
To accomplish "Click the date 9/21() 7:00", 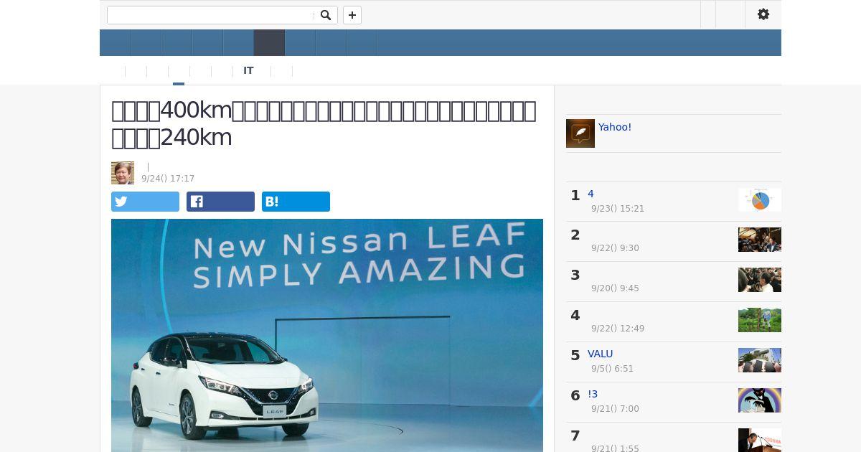I will click(x=615, y=409).
